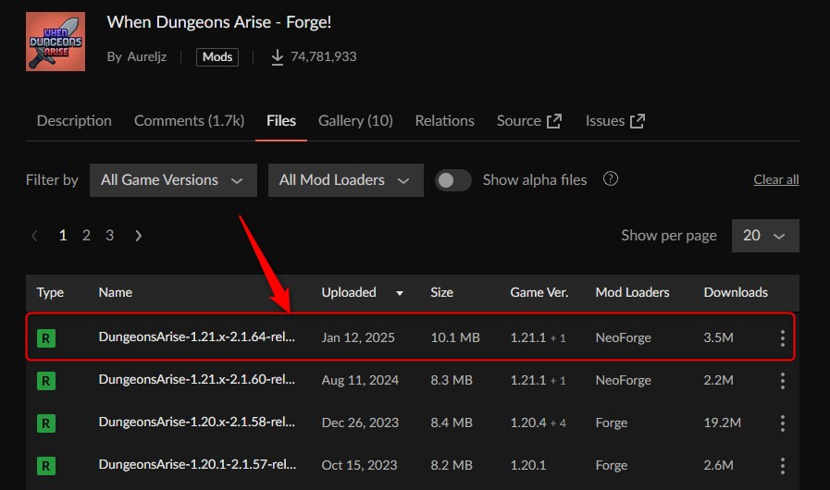The height and width of the screenshot is (490, 830).
Task: Click the 74,781,933 total downloads count
Action: [324, 56]
